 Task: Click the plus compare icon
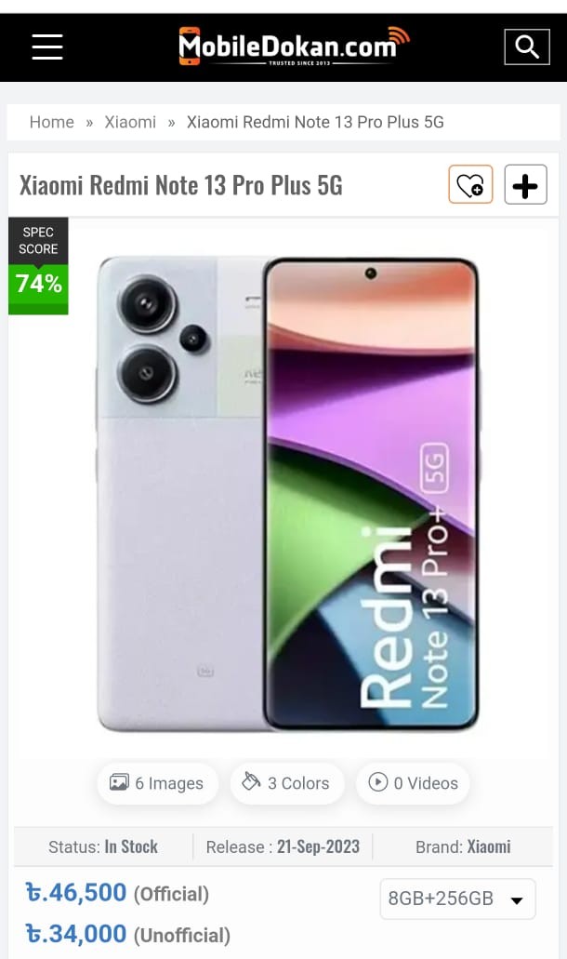(x=525, y=184)
